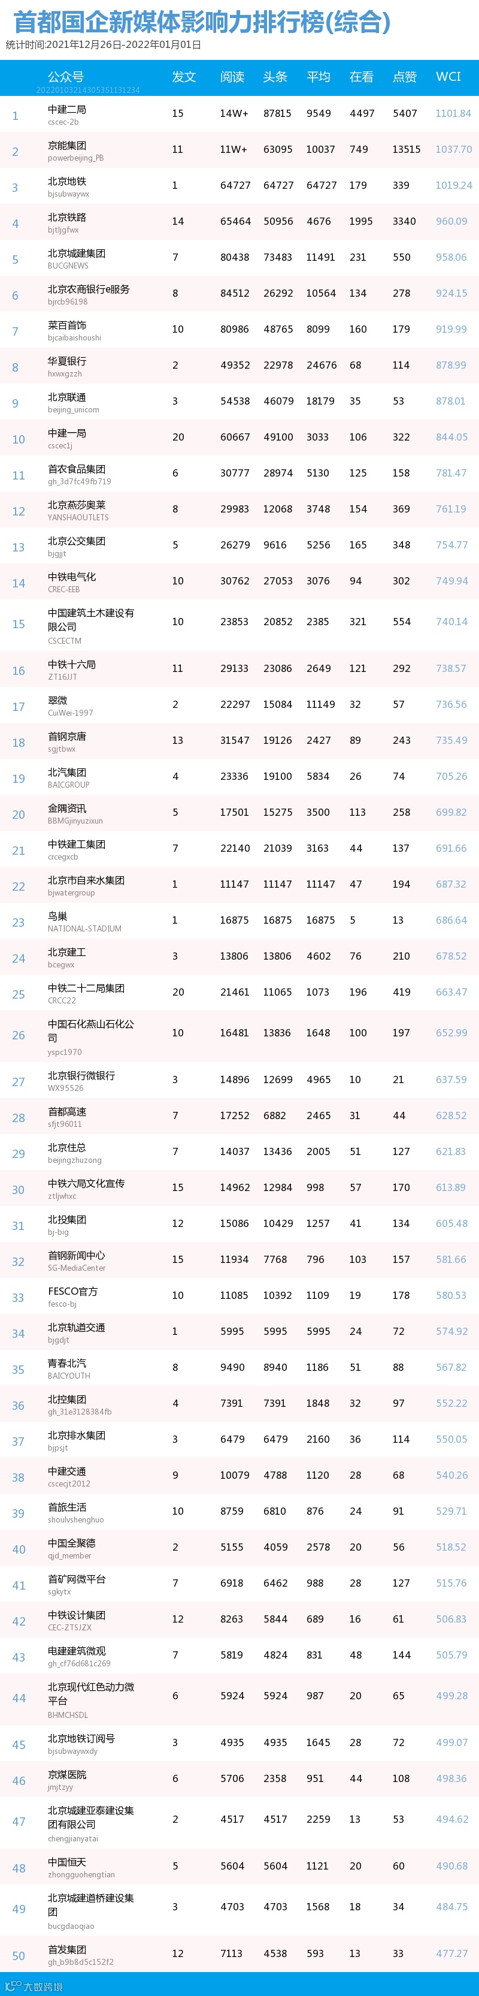This screenshot has height=1996, width=479.
Task: Select the 北京市自来水集团 account name
Action: pos(86,881)
